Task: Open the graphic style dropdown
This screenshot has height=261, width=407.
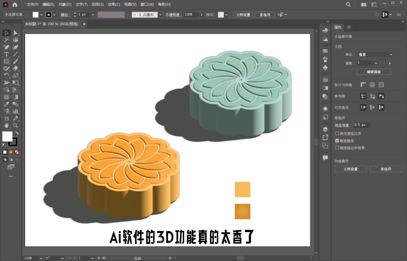Action: (227, 15)
